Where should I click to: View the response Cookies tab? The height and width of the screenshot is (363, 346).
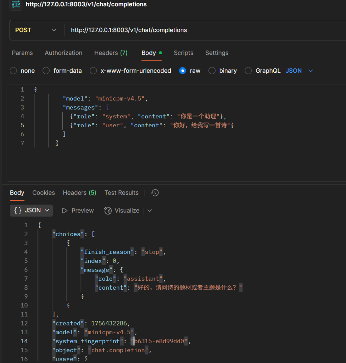tap(44, 193)
